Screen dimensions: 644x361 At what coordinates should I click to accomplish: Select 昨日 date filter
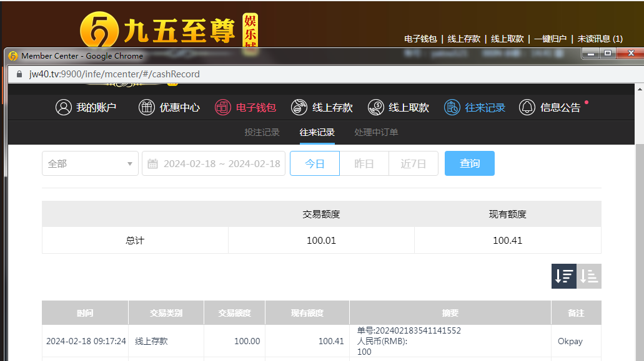(x=364, y=163)
